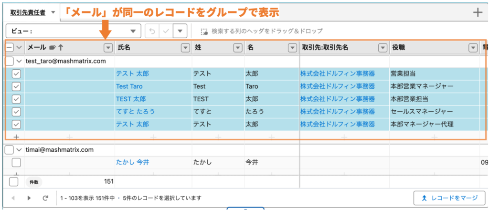Open 姓 column filter dropdown
Screen dimensions: 489x210
tap(238, 48)
